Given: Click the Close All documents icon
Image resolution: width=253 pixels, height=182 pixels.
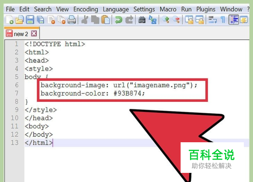Looking at the screenshot, I should pos(61,20).
